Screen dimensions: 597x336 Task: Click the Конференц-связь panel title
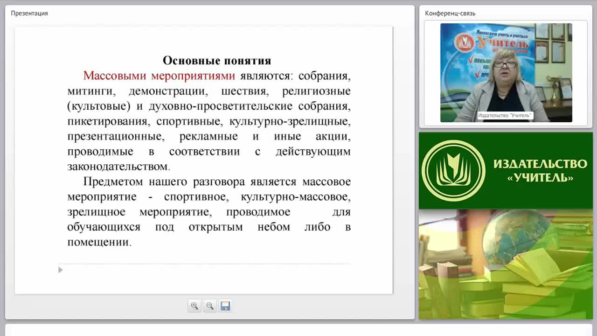(x=450, y=13)
